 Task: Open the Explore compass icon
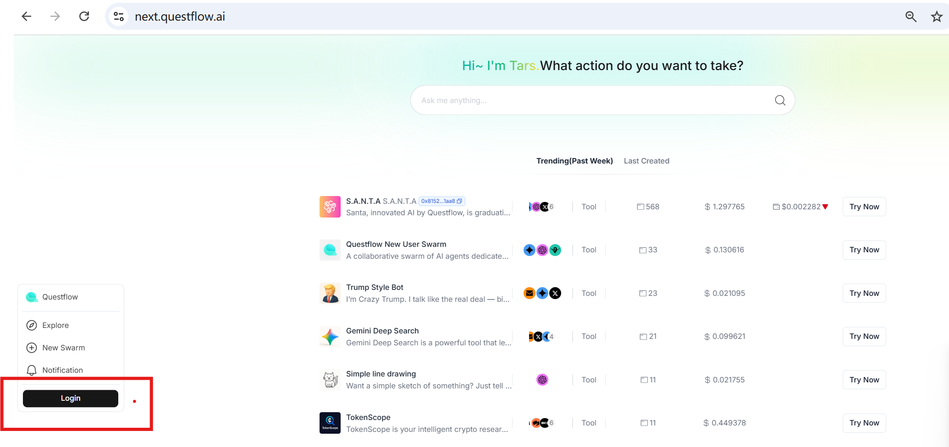click(x=32, y=325)
